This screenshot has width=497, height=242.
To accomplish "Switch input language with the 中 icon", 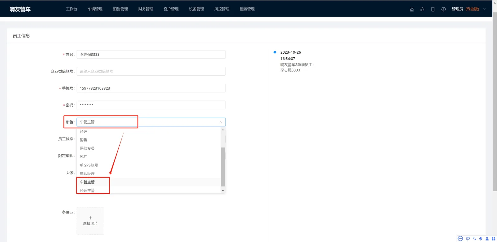I will (468, 239).
